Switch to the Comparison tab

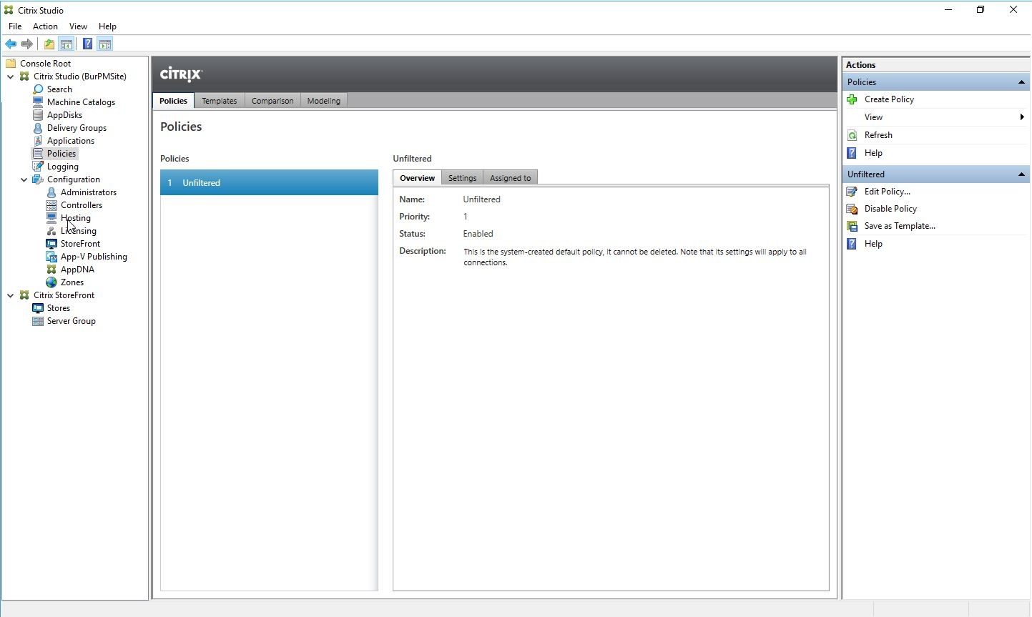272,101
